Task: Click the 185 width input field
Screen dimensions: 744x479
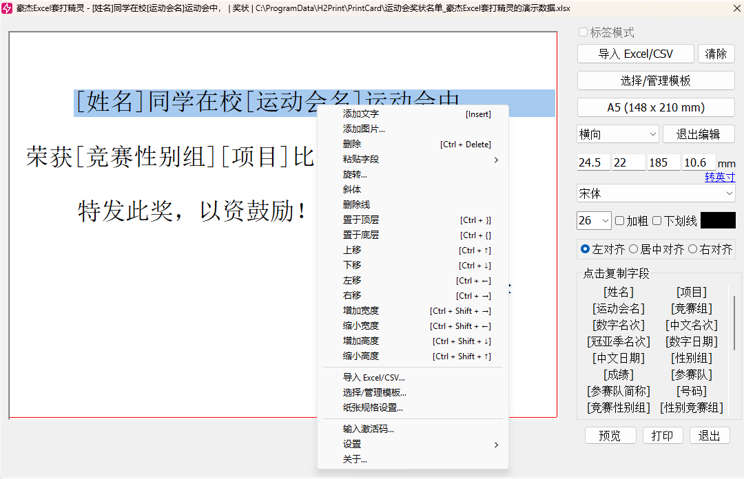Action: 664,162
